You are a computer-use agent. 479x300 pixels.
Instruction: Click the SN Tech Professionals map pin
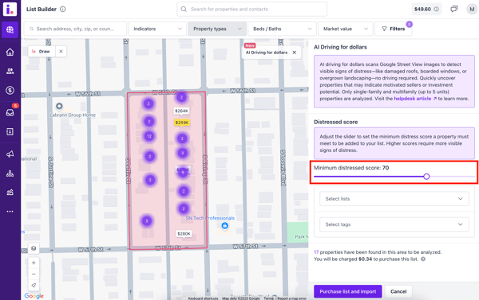pyautogui.click(x=225, y=226)
